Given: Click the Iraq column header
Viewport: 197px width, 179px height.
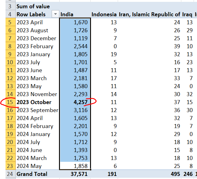Looking at the screenshot, I should click(187, 14).
